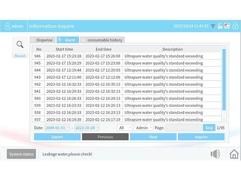Click the Wi-Fi signal status icon
Image resolution: width=241 pixels, height=181 pixels.
click(x=213, y=26)
